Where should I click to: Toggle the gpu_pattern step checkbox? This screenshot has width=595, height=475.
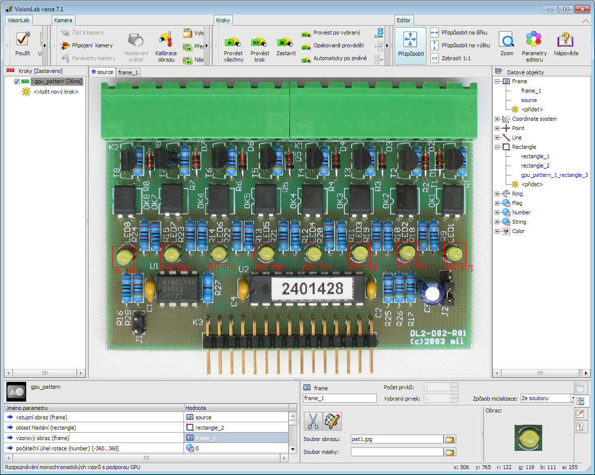(x=17, y=81)
